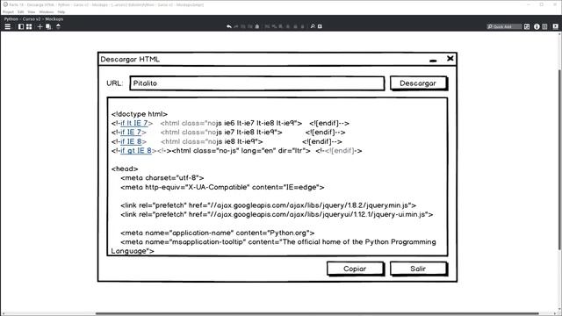562x316 pixels.
Task: Click the minimize dash in Descargar HTML window
Action: point(433,61)
